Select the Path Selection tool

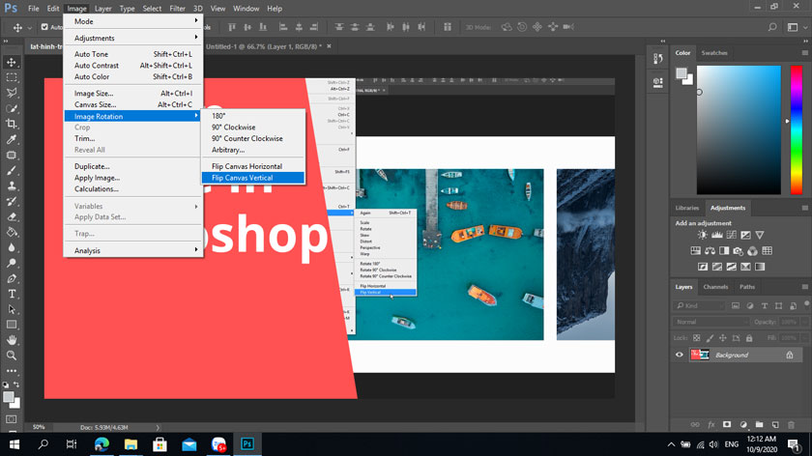point(12,309)
